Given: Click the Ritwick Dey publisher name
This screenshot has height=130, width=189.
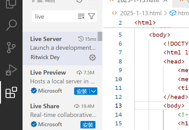Looking at the screenshot, I should tap(45, 57).
